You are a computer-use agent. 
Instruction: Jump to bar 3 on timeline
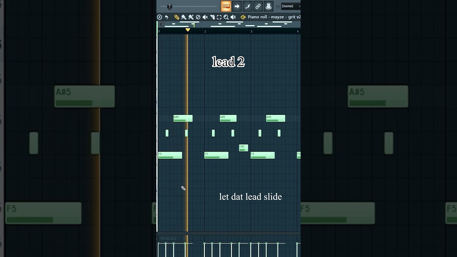coord(251,31)
